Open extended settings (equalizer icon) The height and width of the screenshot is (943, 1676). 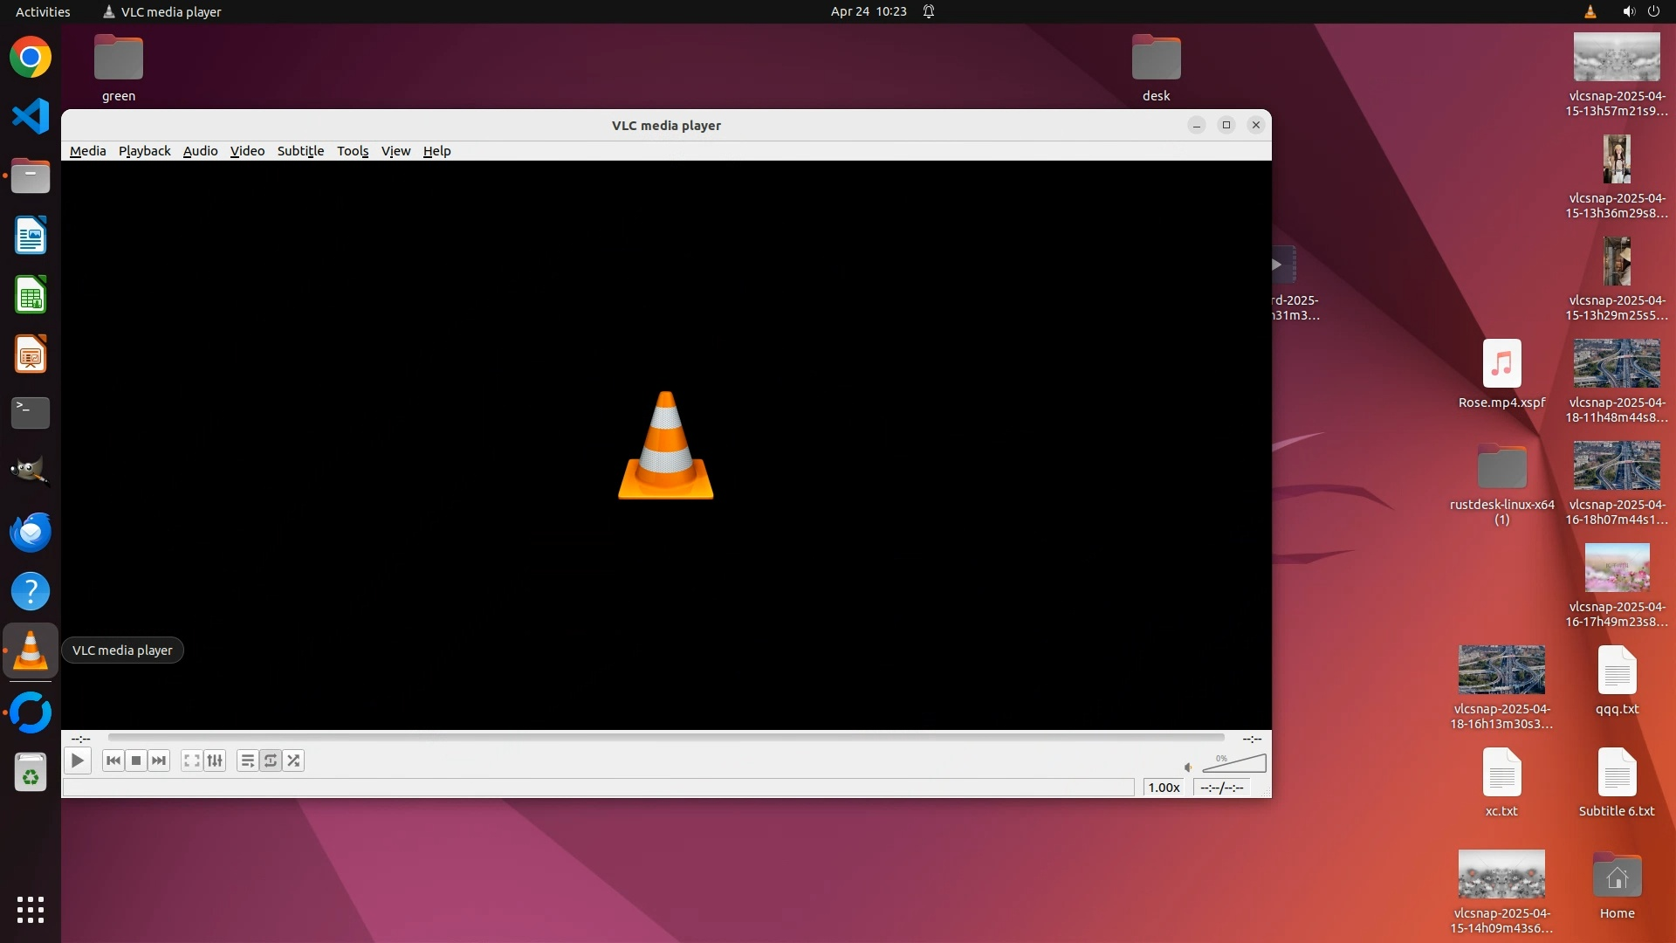tap(215, 761)
